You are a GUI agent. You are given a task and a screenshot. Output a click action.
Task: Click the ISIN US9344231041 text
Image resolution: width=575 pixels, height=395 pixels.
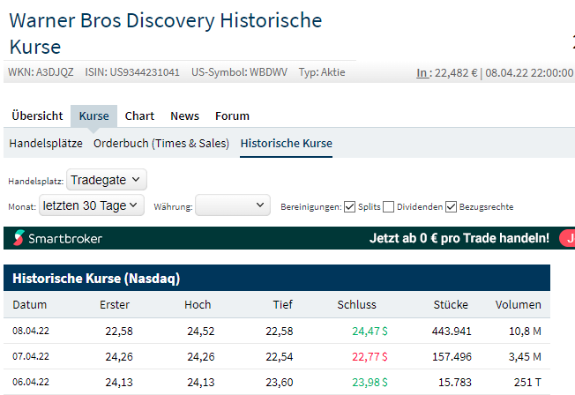132,72
